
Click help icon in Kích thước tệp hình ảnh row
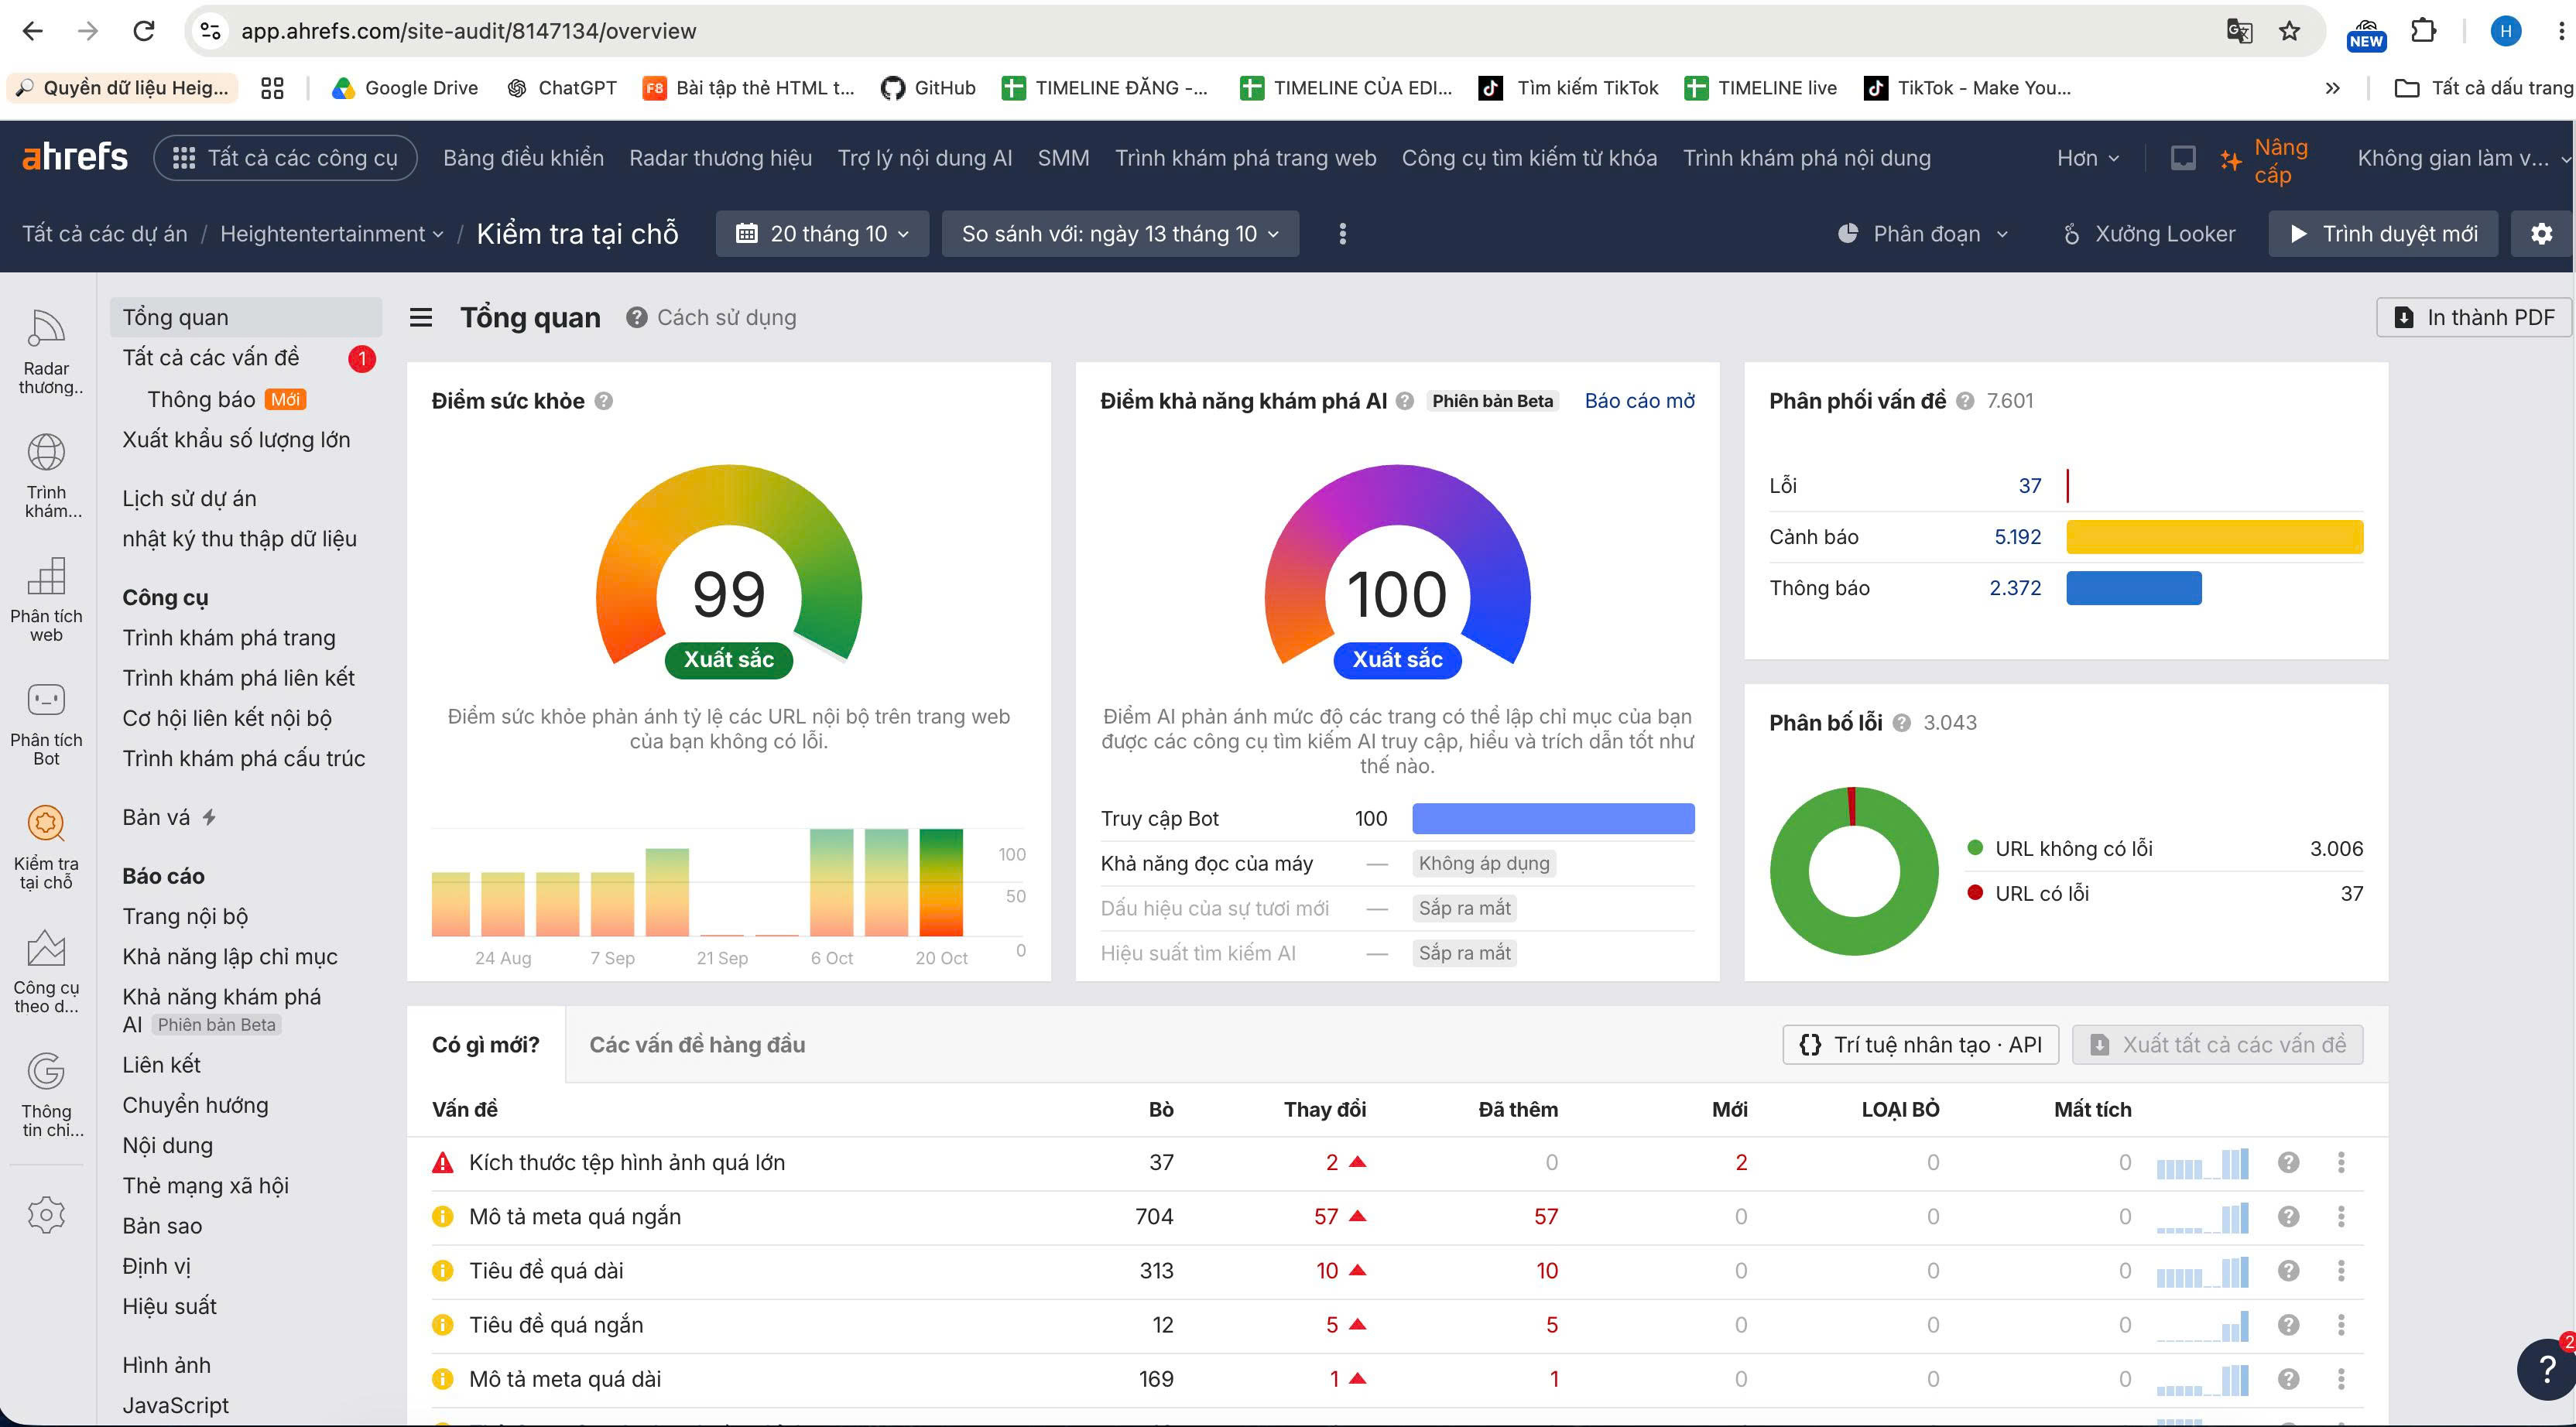pos(2288,1163)
